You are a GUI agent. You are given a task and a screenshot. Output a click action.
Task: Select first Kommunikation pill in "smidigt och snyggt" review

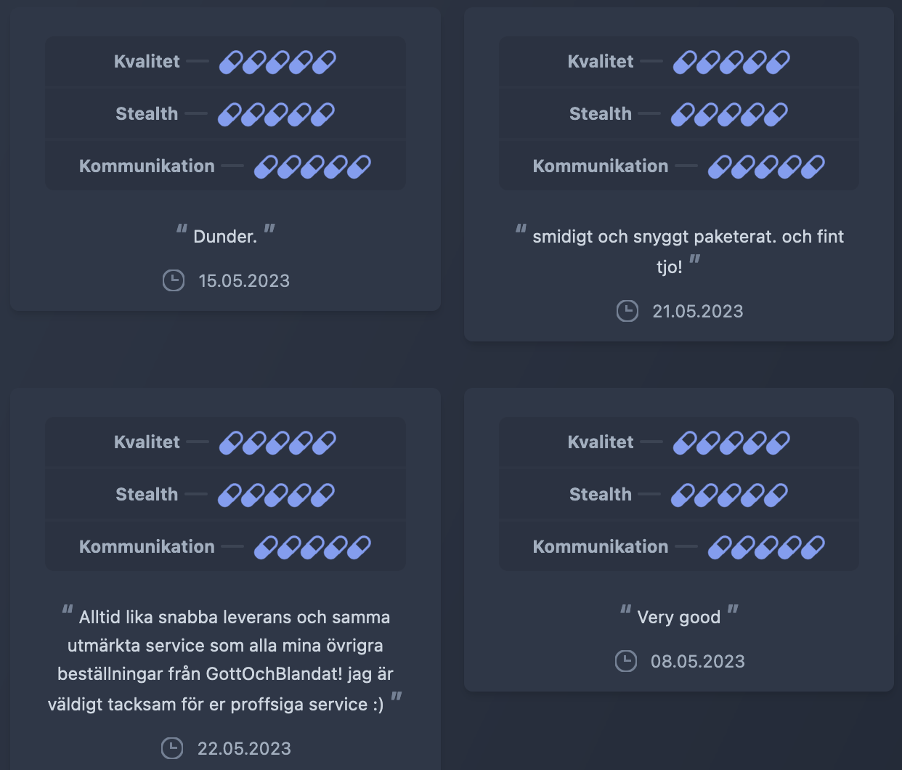pos(720,166)
